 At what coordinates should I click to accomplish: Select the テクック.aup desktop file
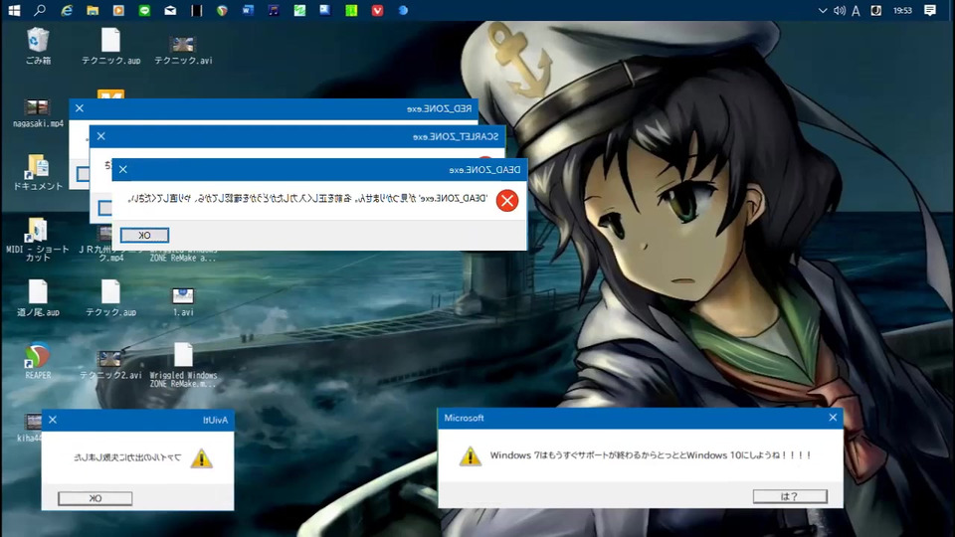[x=110, y=298]
